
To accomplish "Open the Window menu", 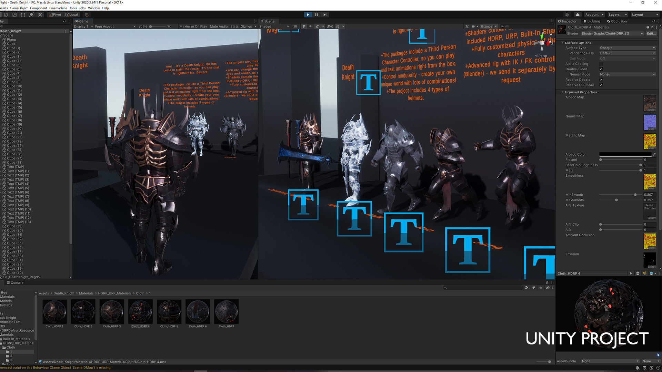I will pyautogui.click(x=94, y=8).
